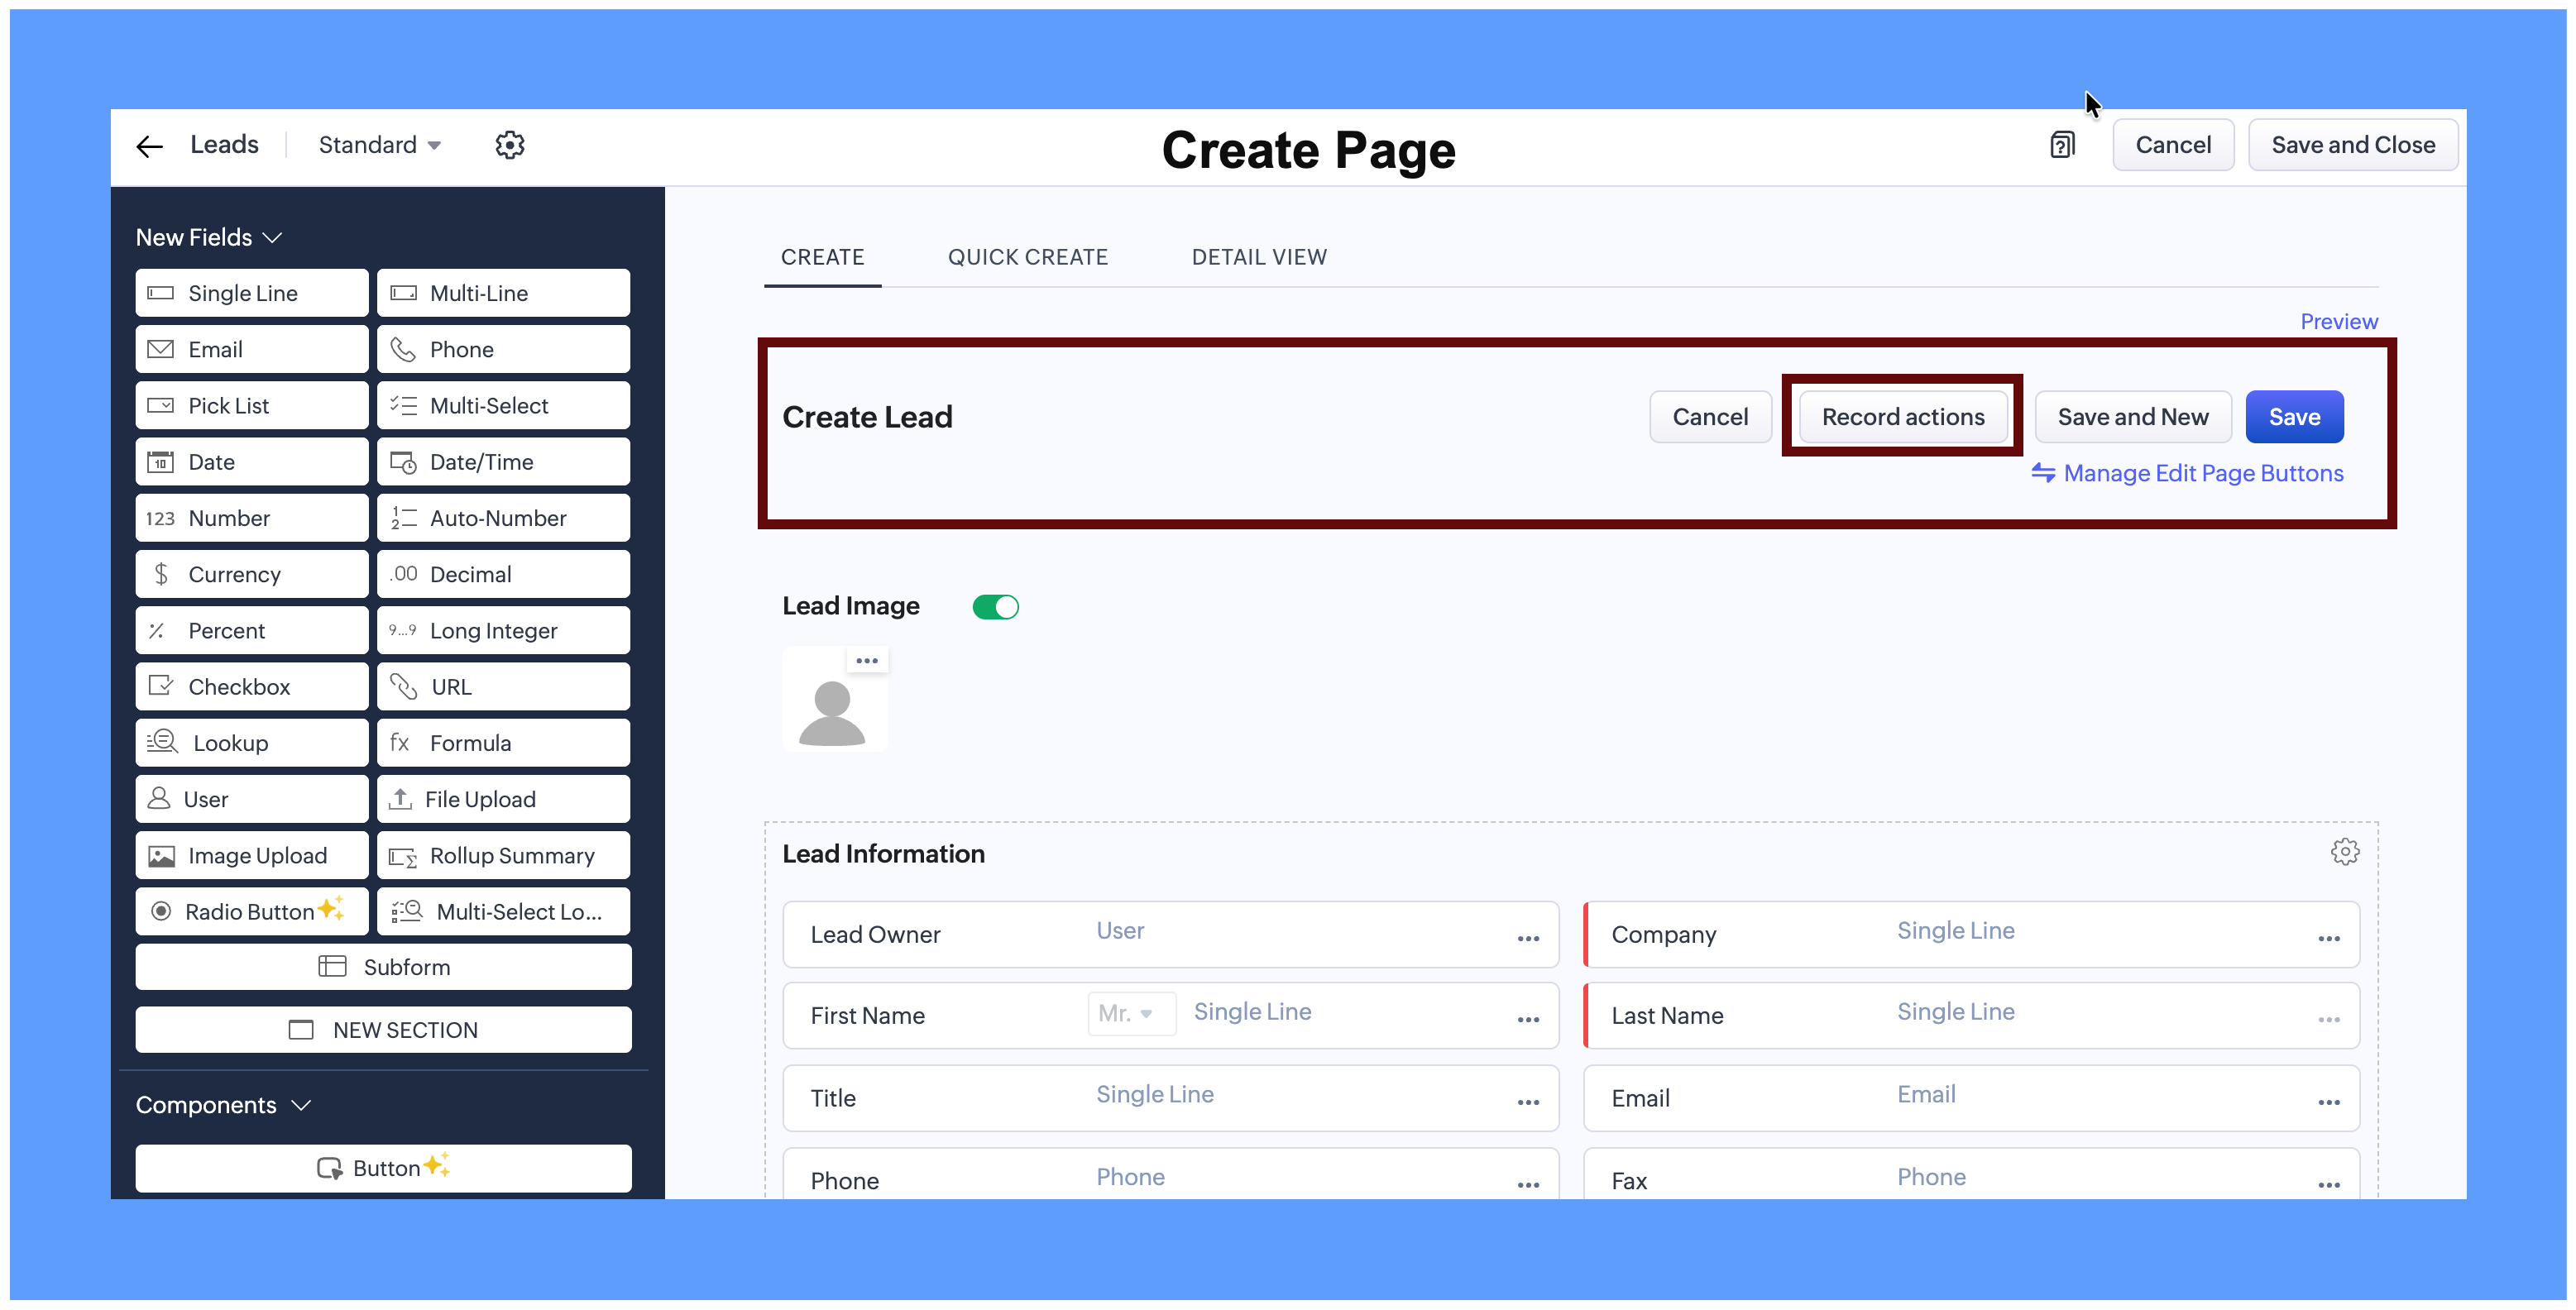
Task: Switch to the QUICK CREATE tab
Action: point(1028,257)
